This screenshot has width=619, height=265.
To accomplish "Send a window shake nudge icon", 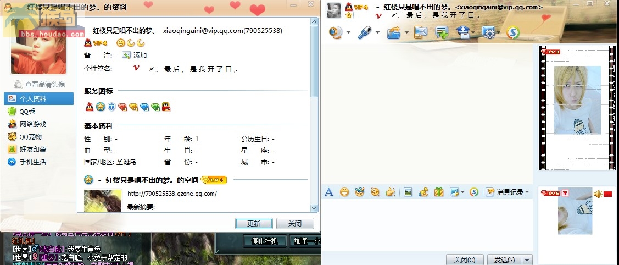I will click(x=375, y=192).
